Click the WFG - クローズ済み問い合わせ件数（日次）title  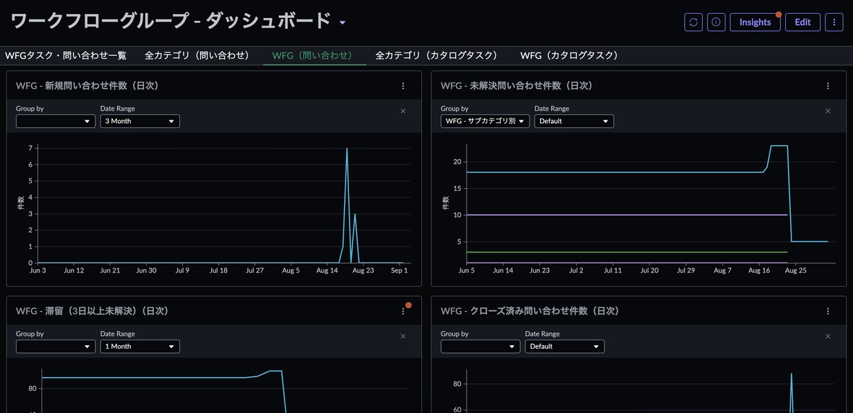(531, 311)
